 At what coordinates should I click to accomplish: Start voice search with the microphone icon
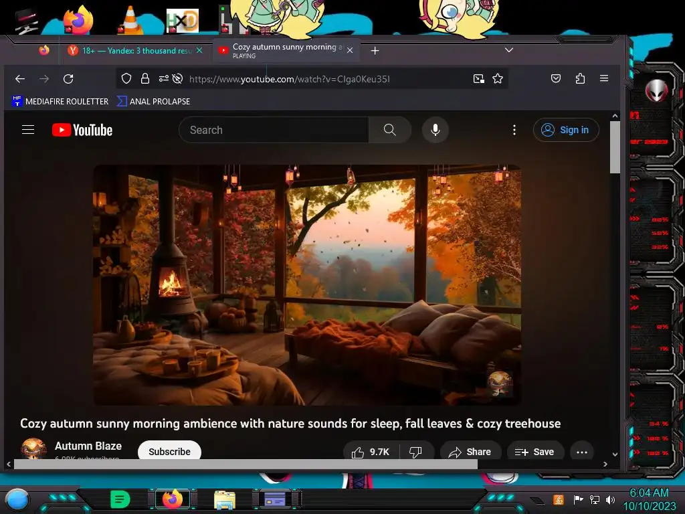(x=435, y=130)
